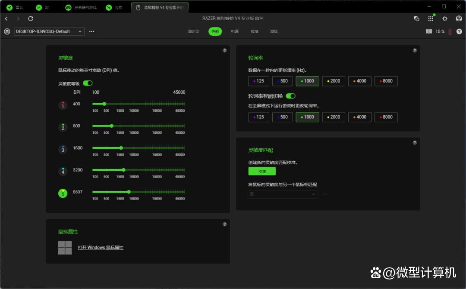
Task: Open the apps grid launcher icon
Action: [x=431, y=18]
